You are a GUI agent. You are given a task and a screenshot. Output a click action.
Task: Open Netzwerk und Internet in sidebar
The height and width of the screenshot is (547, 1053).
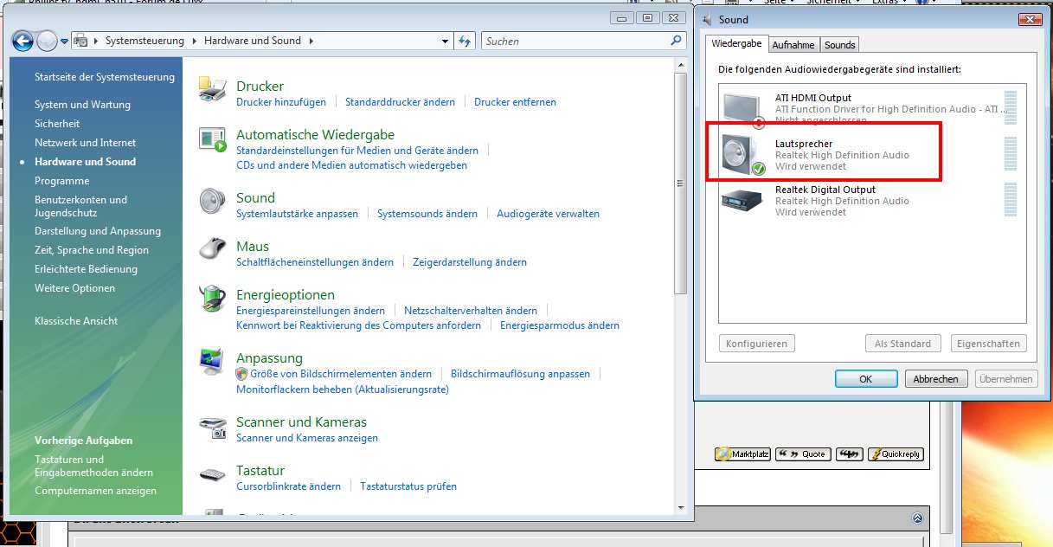pos(85,143)
